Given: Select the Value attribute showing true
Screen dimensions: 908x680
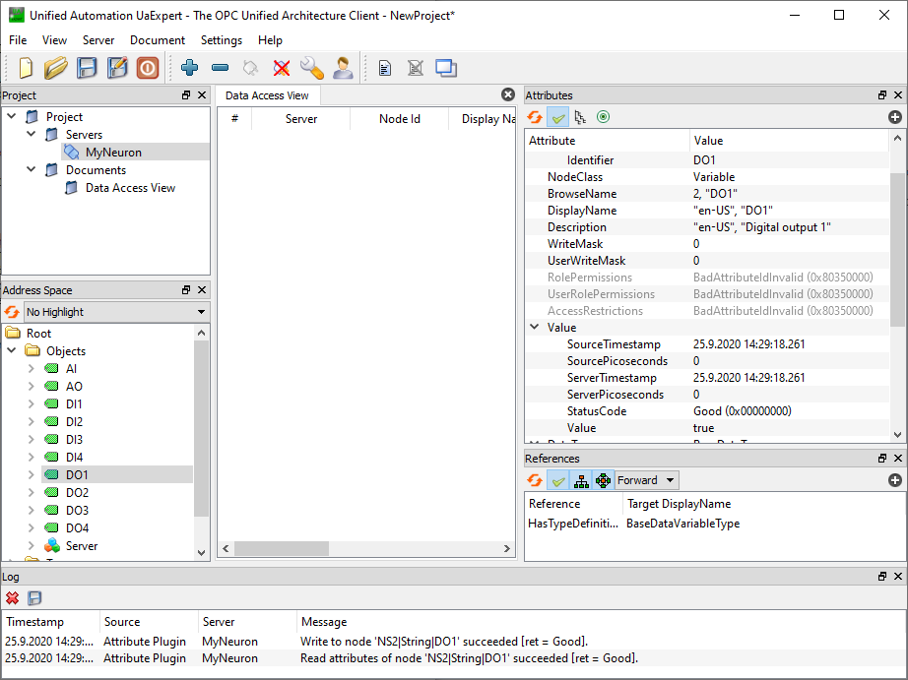Looking at the screenshot, I should click(706, 428).
